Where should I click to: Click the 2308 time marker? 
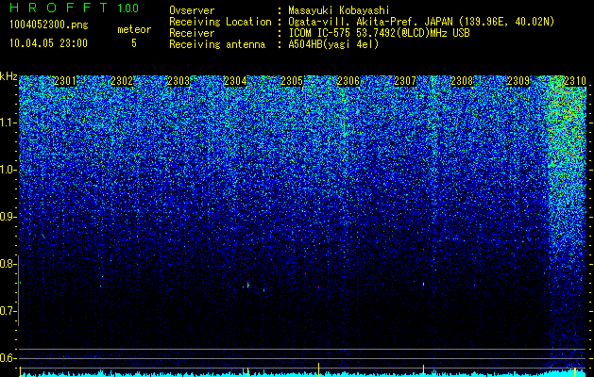[x=462, y=81]
